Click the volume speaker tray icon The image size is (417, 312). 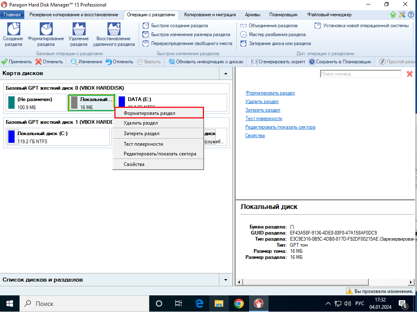click(347, 303)
